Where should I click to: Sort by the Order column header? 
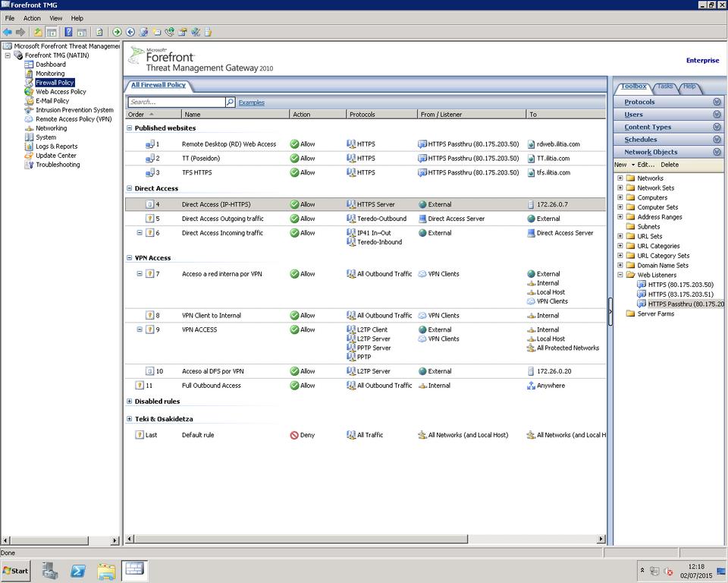coord(153,115)
